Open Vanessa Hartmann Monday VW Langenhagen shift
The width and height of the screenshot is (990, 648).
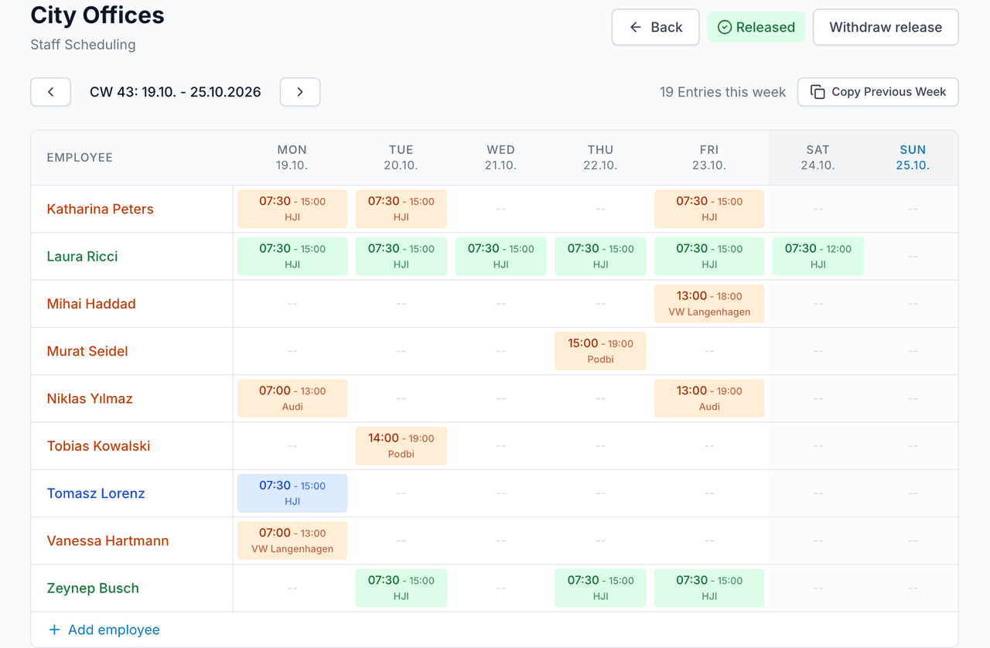292,541
